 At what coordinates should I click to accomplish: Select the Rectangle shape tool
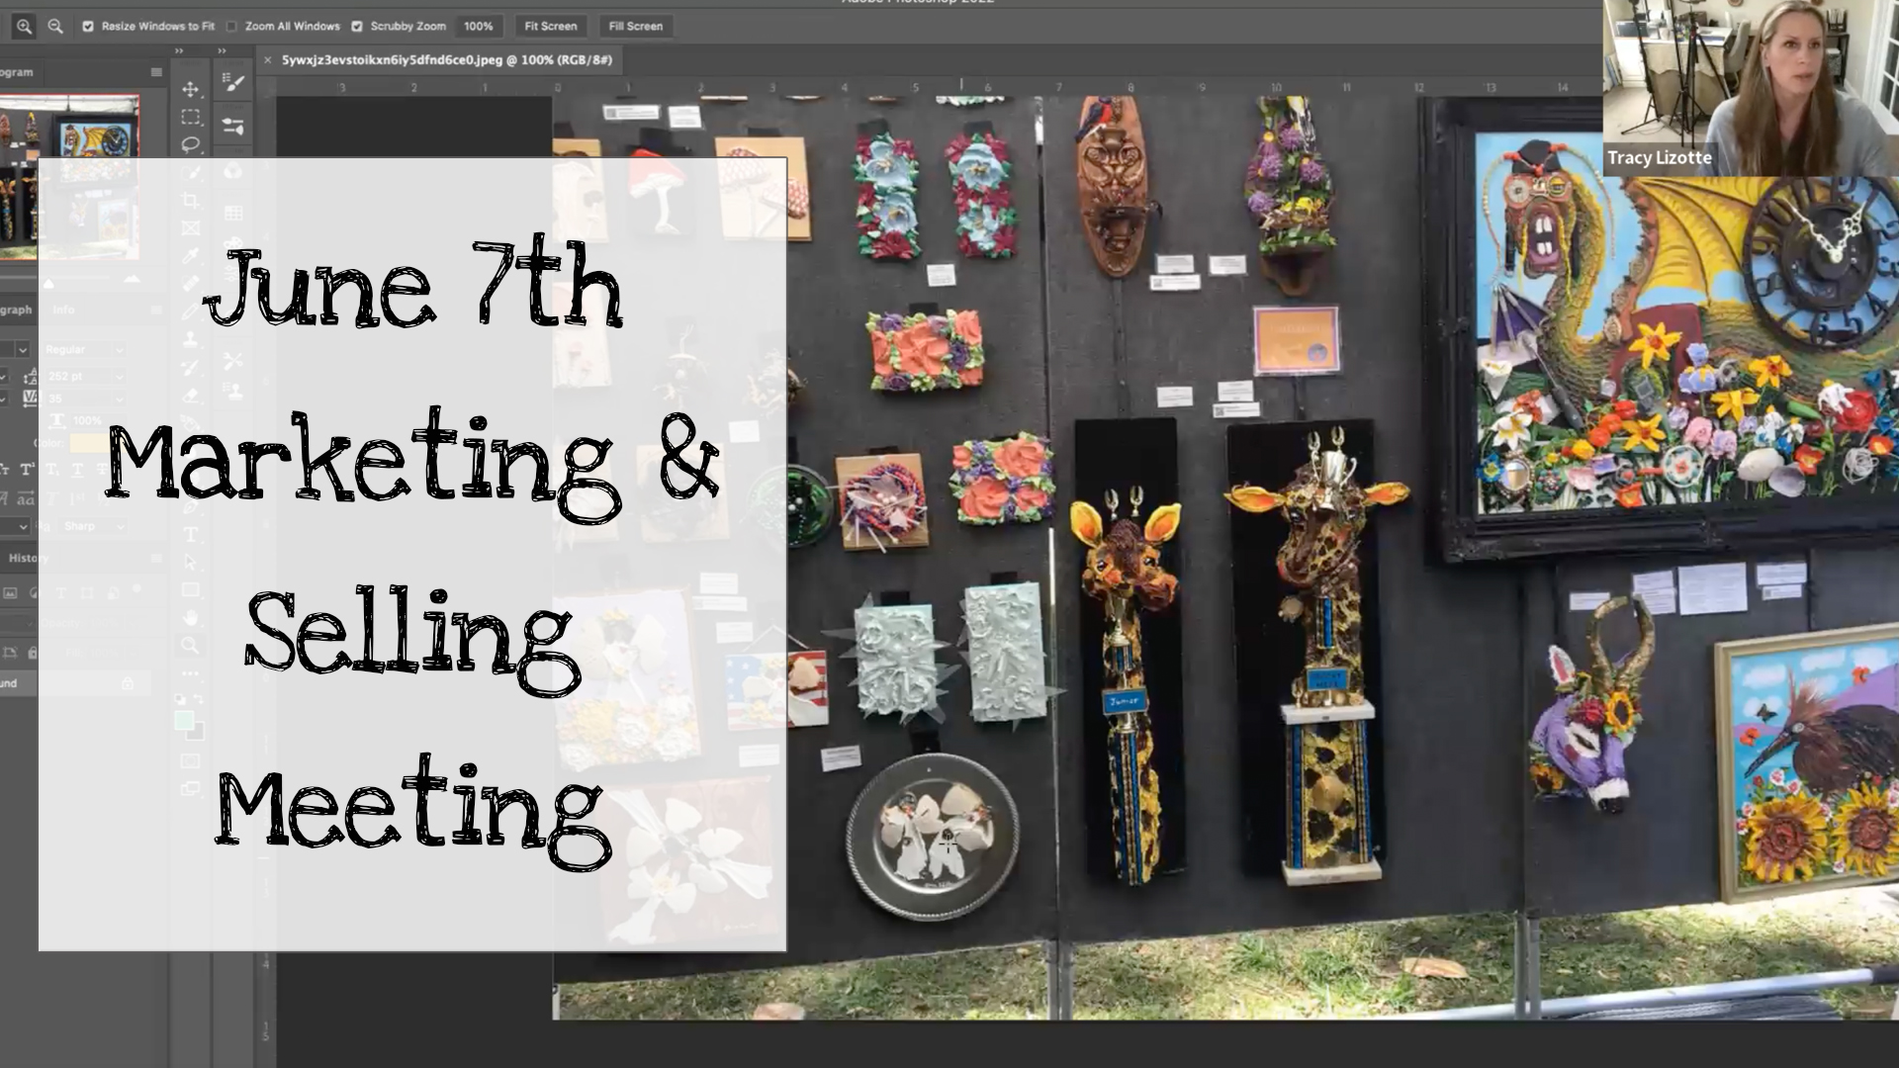click(x=190, y=590)
